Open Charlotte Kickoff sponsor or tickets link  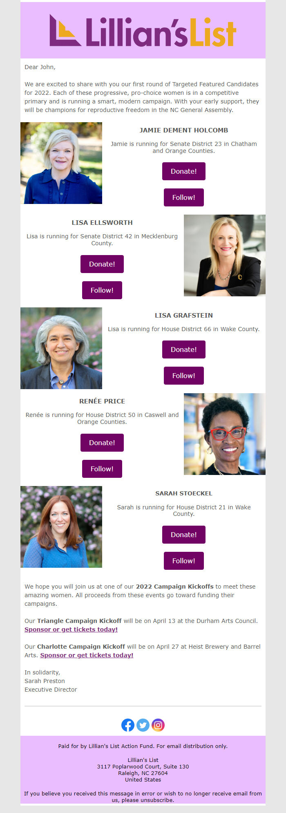tap(87, 655)
